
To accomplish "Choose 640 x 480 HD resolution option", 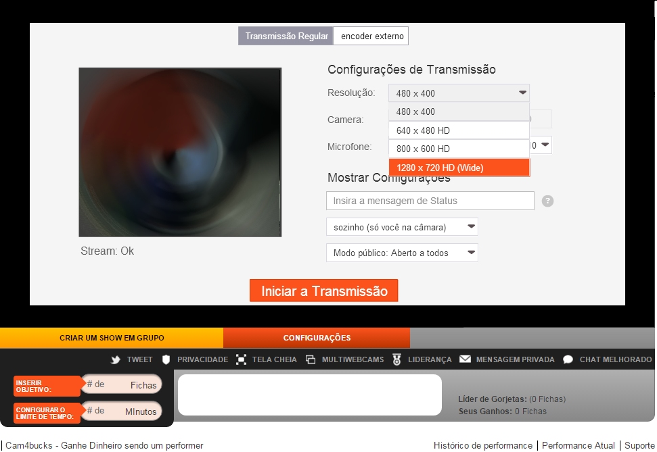I will (x=459, y=130).
